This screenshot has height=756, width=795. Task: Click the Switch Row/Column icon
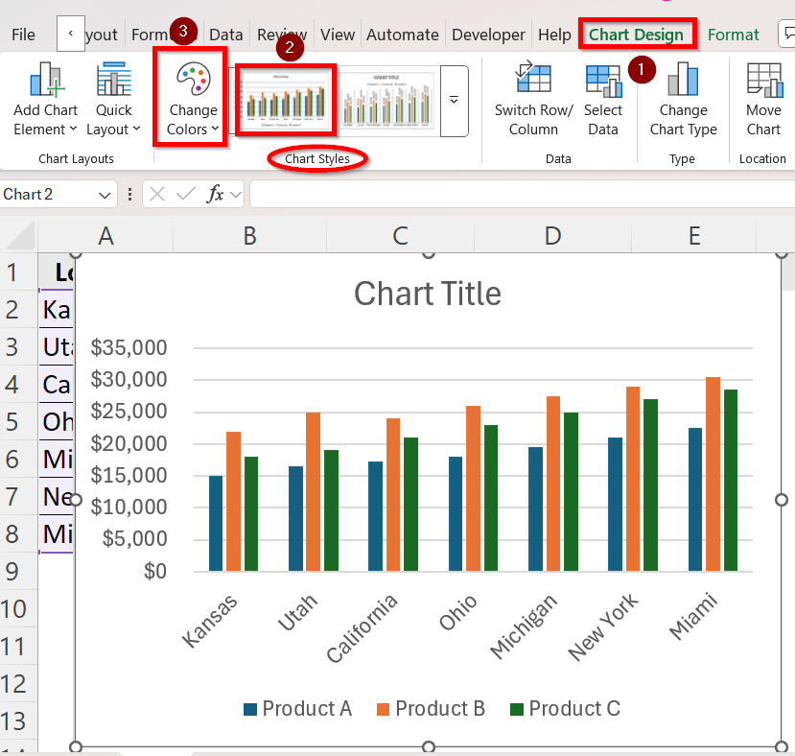coord(533,81)
